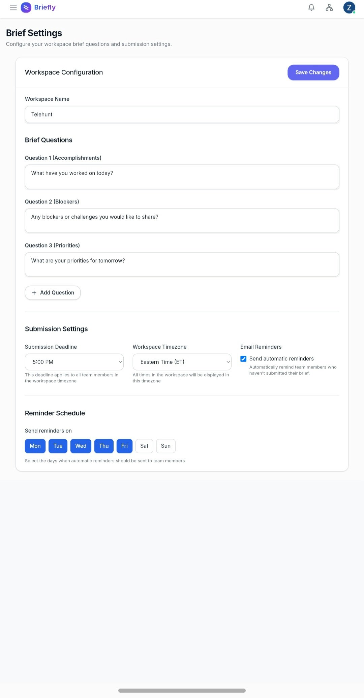
Task: Click the plus icon for Add Question
Action: [x=34, y=293]
